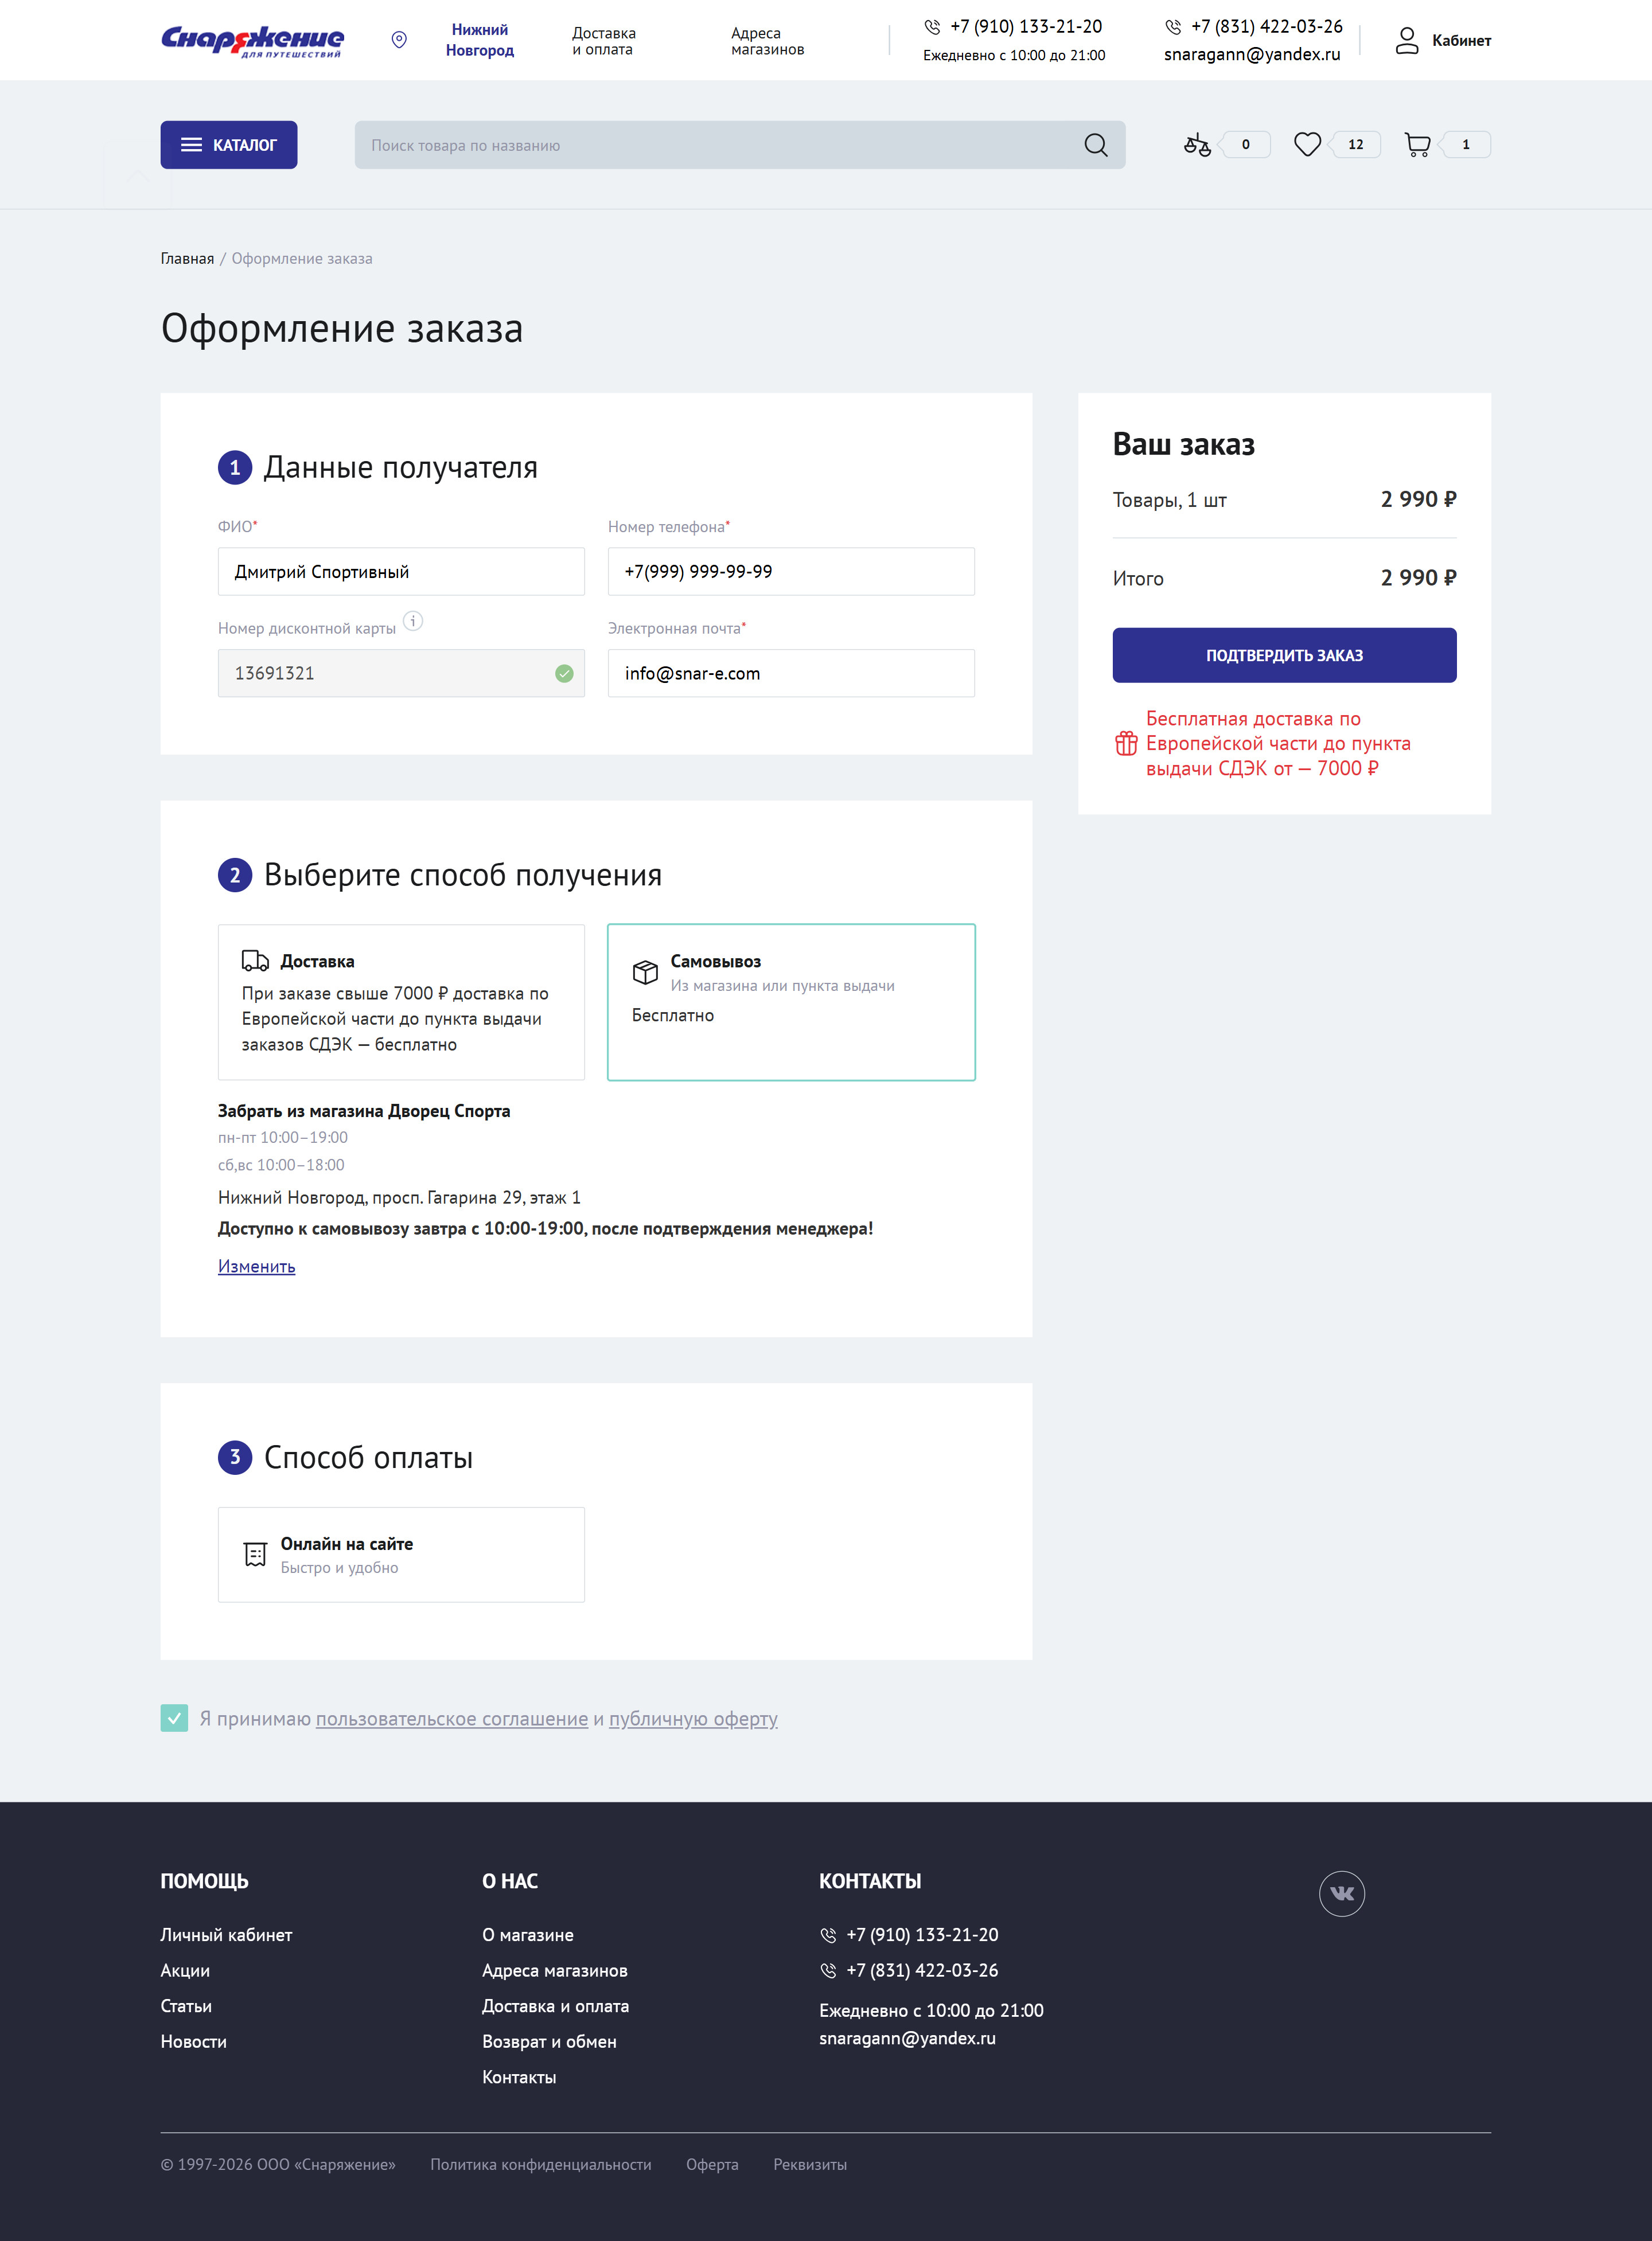Click the delivery truck icon in Доставка card
This screenshot has width=1652, height=2241.
tap(255, 961)
